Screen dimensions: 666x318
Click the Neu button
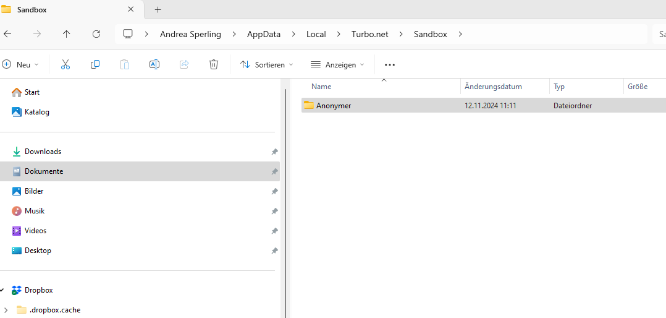[20, 64]
